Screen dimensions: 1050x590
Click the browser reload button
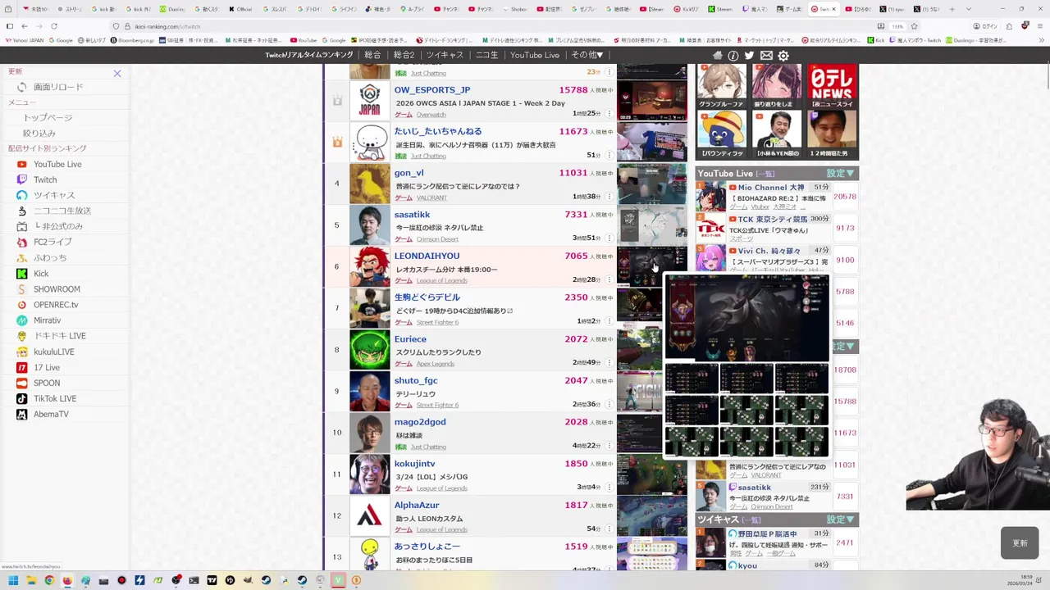click(x=54, y=26)
